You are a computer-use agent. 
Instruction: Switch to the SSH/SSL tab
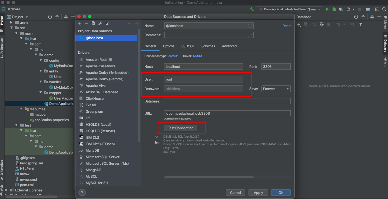click(x=188, y=46)
